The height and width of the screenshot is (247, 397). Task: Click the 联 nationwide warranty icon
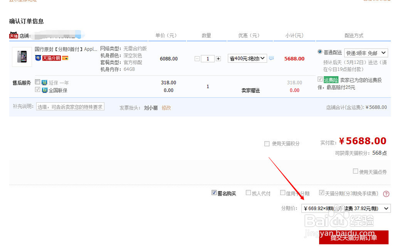[44, 90]
